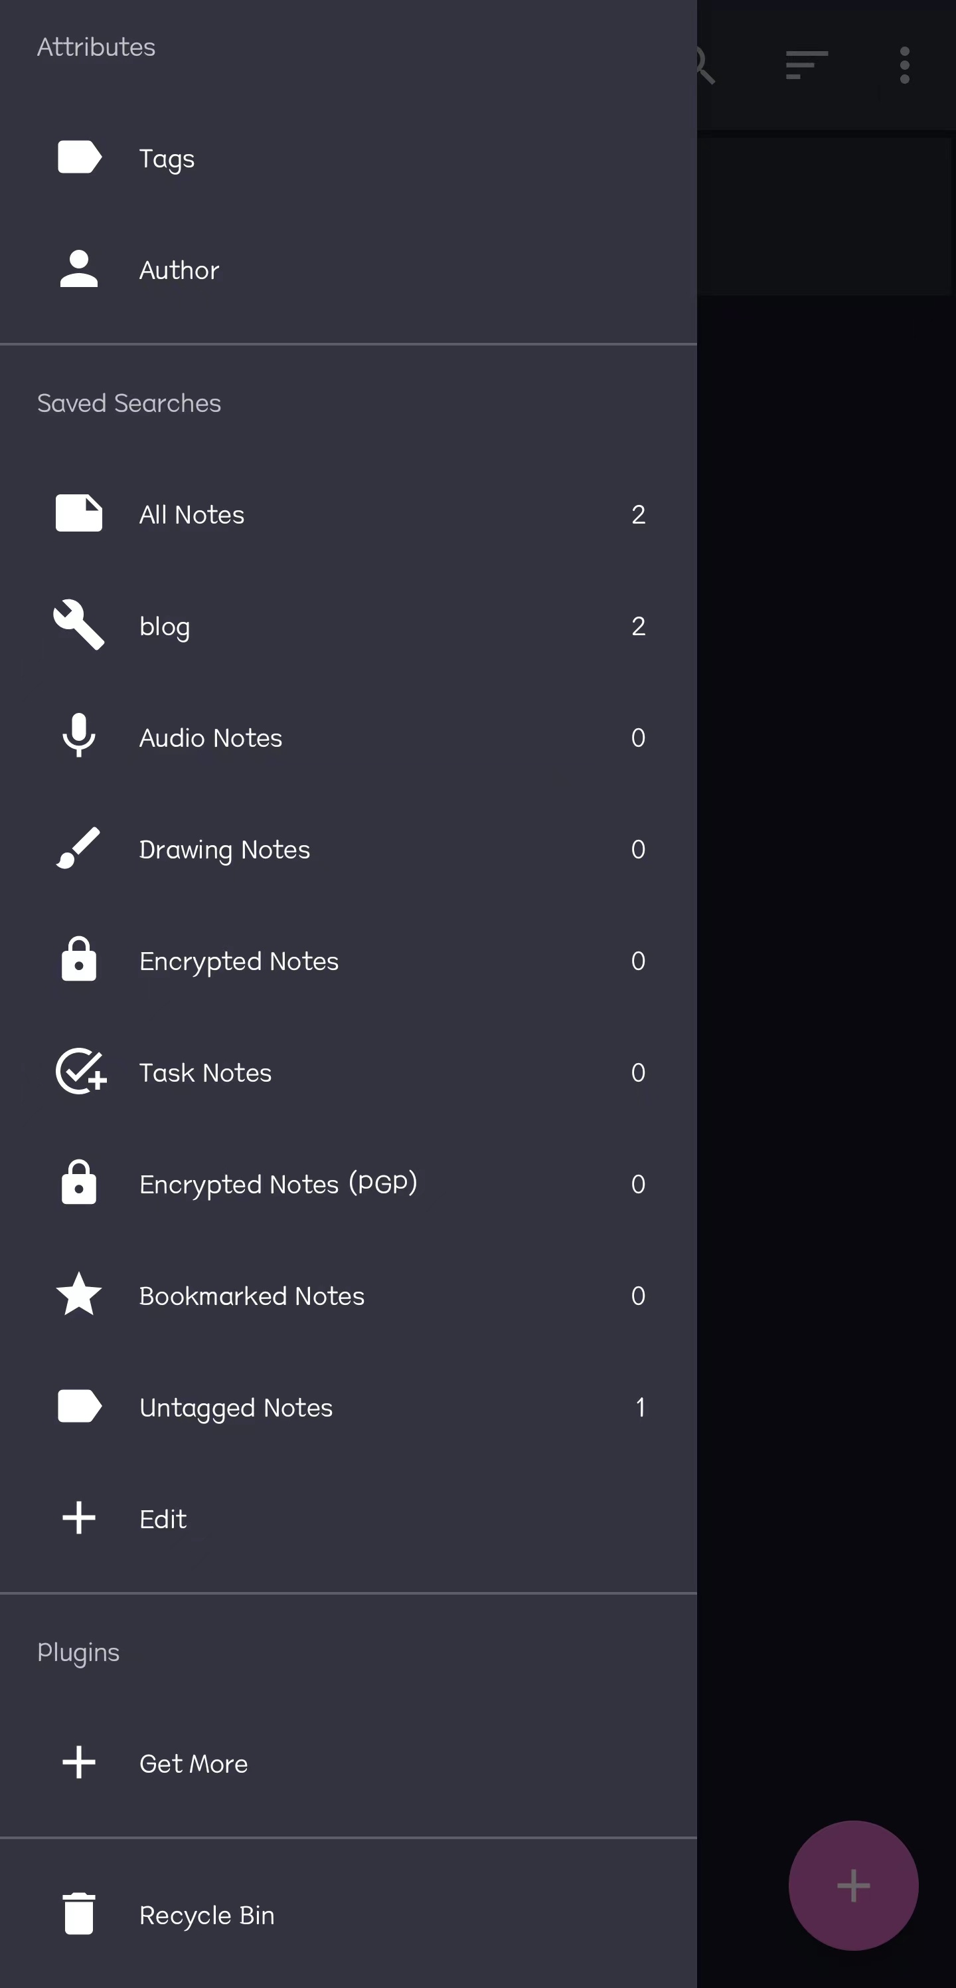Open the three-dot overflow menu
The height and width of the screenshot is (1988, 956).
click(x=904, y=66)
